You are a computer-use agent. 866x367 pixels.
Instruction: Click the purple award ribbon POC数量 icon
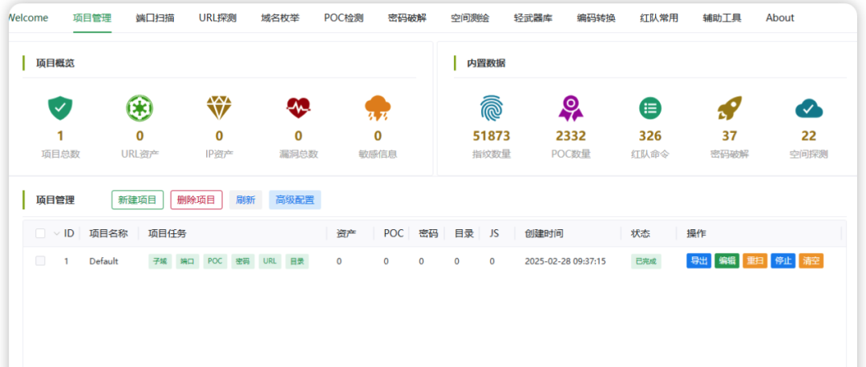tap(571, 108)
